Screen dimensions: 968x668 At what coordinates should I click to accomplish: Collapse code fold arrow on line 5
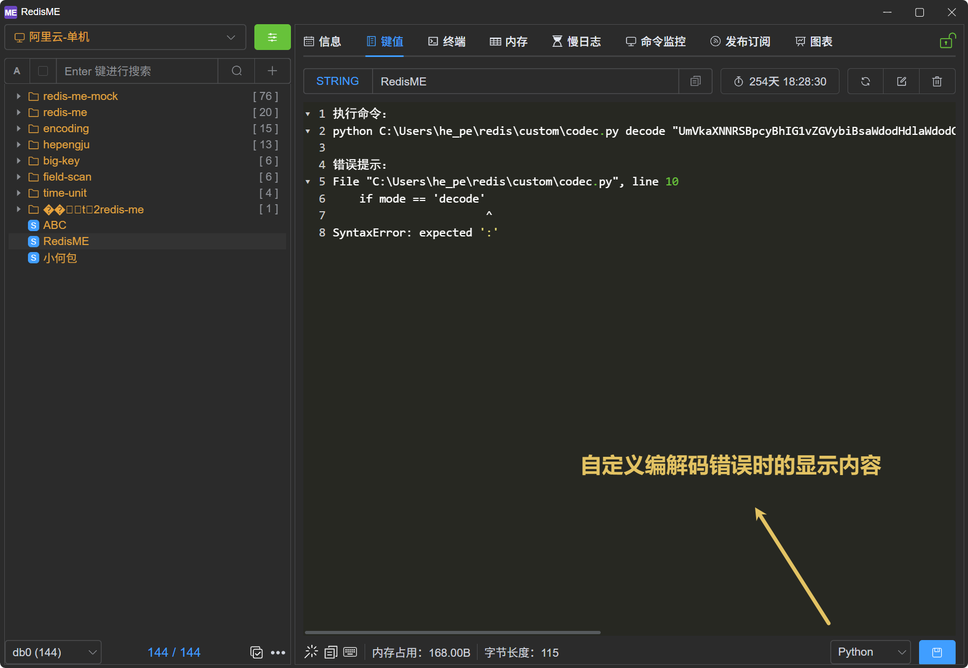[x=308, y=182]
